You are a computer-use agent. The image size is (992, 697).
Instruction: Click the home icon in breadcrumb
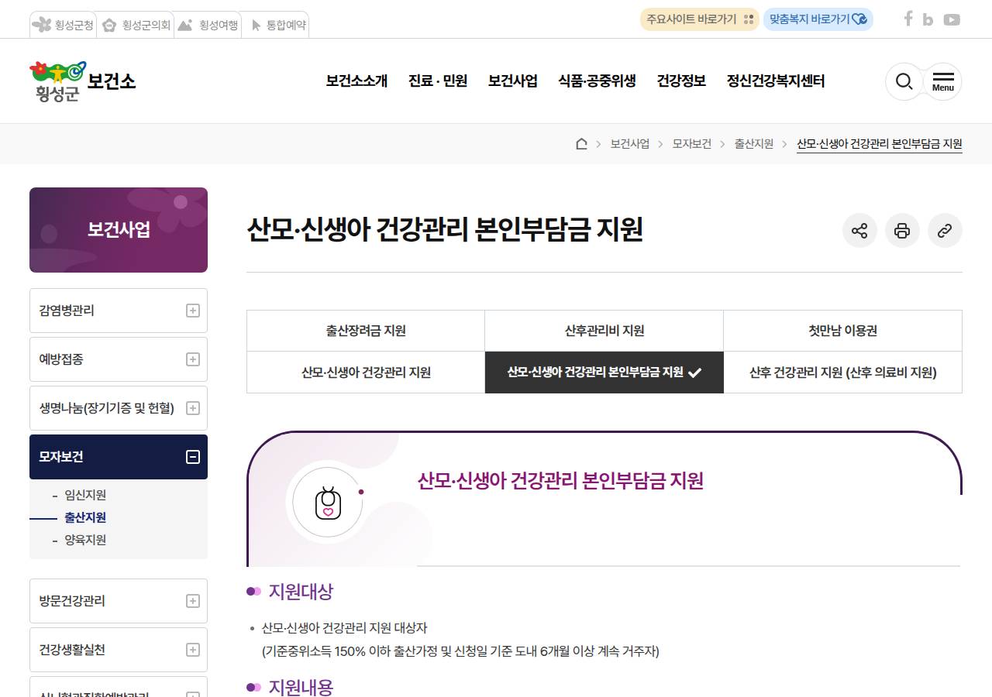click(x=581, y=143)
